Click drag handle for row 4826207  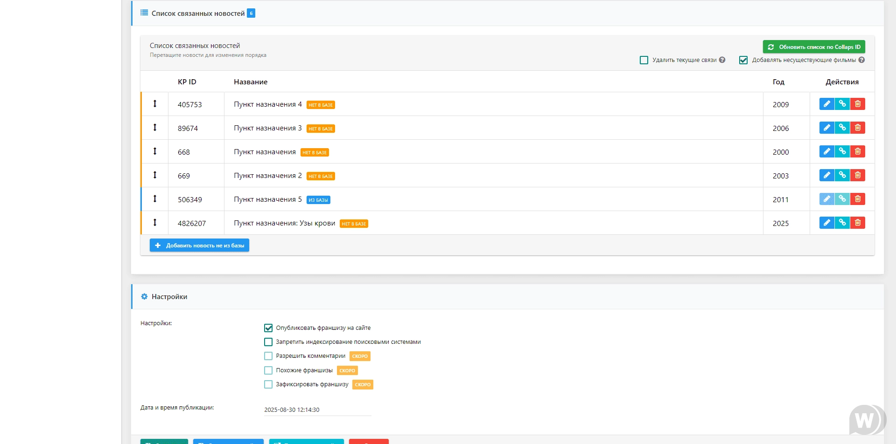coord(155,223)
